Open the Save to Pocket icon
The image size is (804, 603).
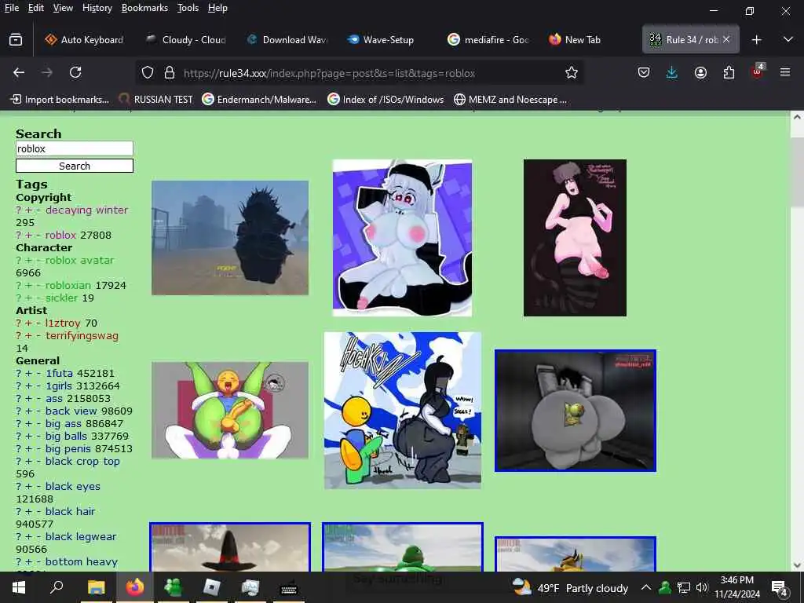tap(644, 73)
